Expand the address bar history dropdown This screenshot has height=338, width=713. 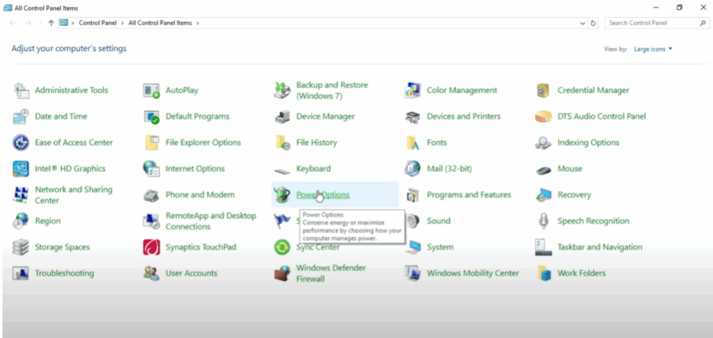tap(583, 23)
